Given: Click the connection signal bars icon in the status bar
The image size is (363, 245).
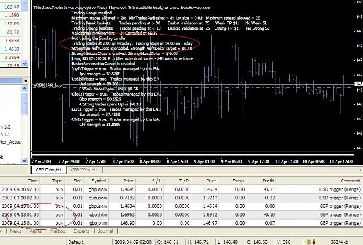Looking at the screenshot, I should pyautogui.click(x=310, y=242).
